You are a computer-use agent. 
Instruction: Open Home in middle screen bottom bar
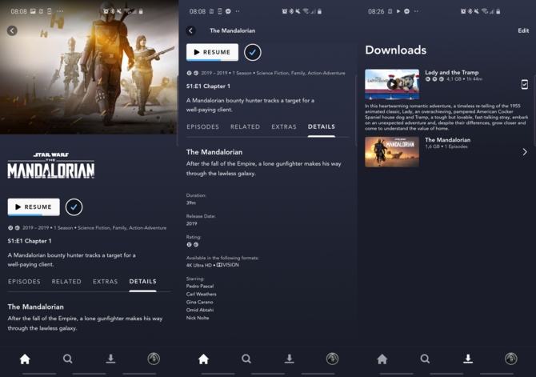tap(203, 359)
